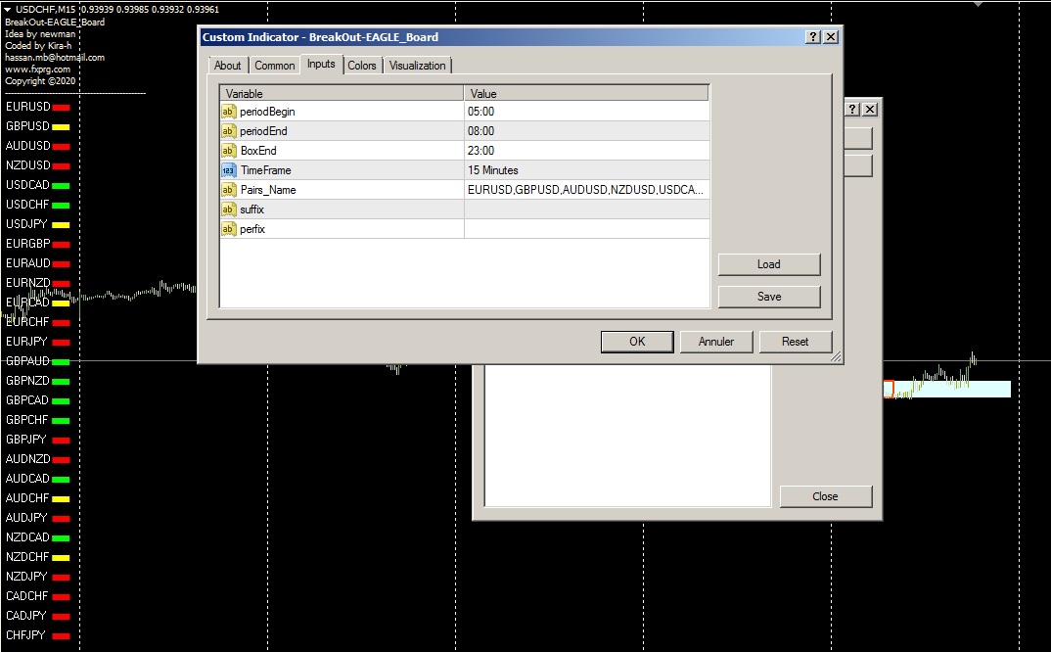Screen dimensions: 1051x652
Task: Save the current inputs preset
Action: point(768,297)
